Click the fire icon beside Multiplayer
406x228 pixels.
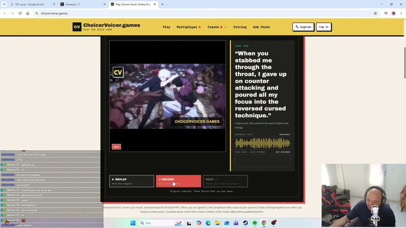200,27
